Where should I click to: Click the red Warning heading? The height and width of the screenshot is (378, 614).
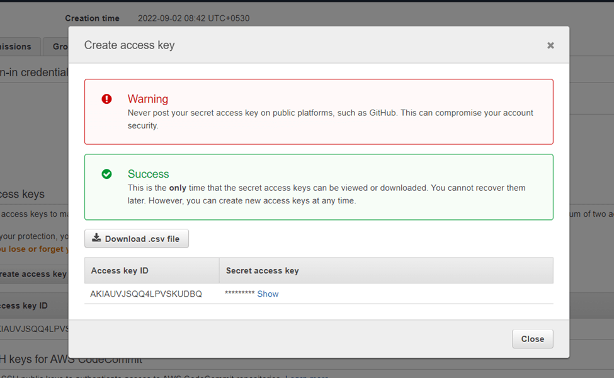pyautogui.click(x=147, y=99)
